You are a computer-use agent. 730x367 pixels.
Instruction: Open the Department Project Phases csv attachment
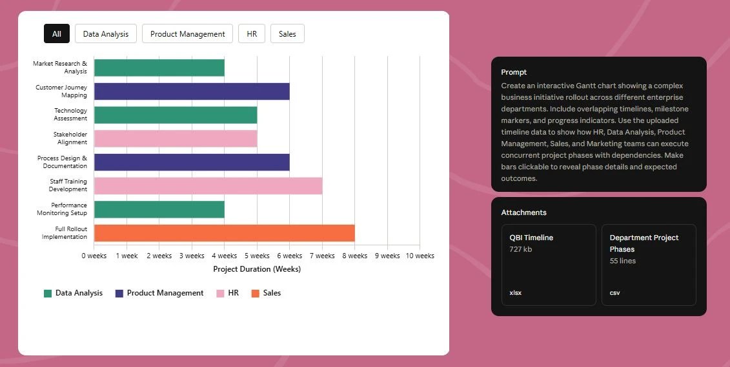tap(649, 265)
